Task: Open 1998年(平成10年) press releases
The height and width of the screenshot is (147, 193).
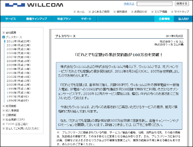Action: click(x=18, y=93)
